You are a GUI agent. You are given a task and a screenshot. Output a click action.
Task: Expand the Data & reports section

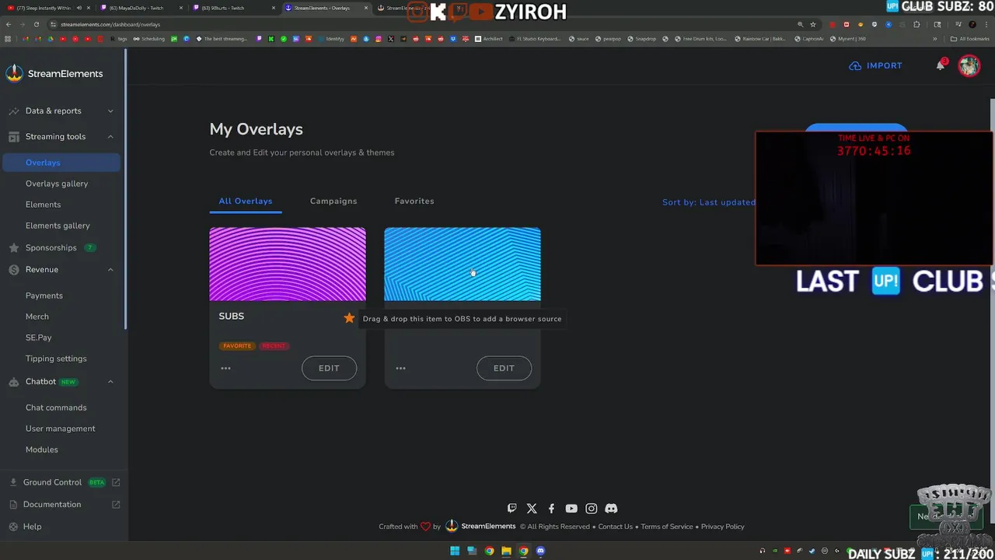point(110,111)
